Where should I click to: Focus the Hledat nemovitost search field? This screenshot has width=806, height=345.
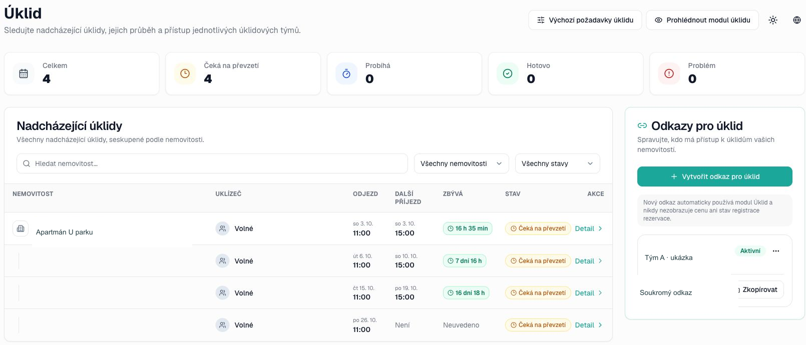212,163
